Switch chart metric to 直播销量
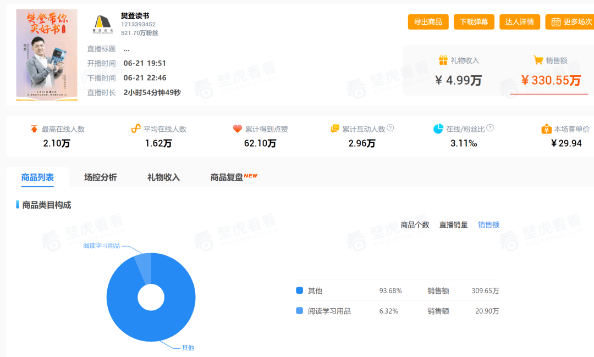 pos(453,225)
